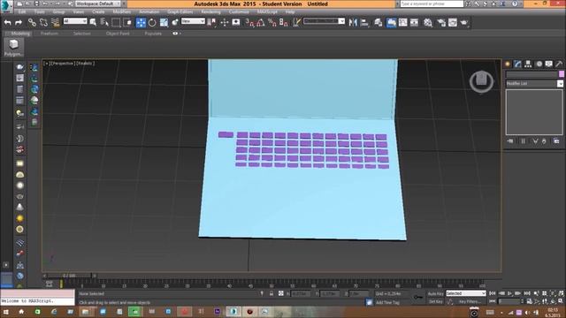This screenshot has height=318, width=566.
Task: Click the Mirror tool icon
Action: (x=353, y=22)
